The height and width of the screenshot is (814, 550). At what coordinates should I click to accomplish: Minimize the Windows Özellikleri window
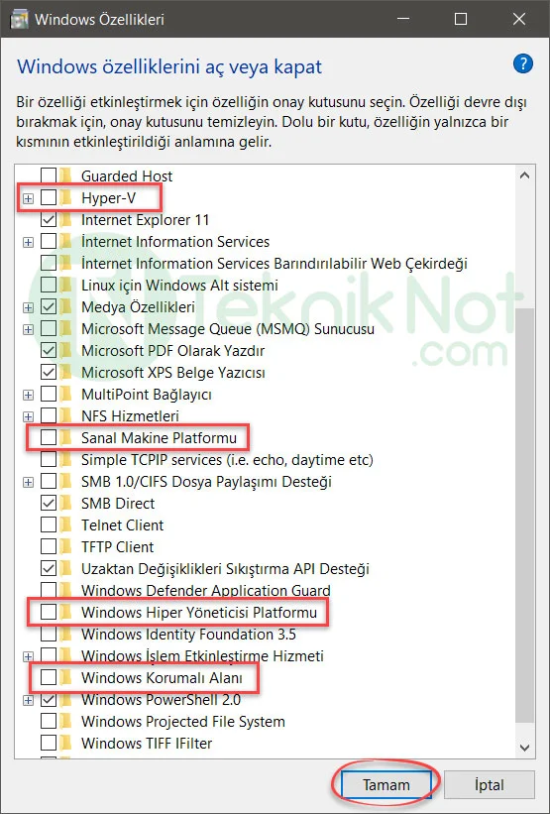[401, 19]
